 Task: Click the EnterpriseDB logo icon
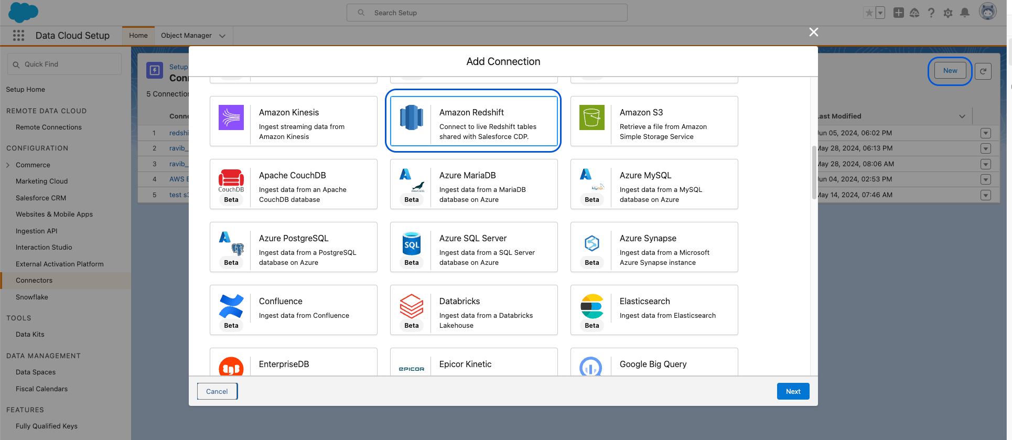click(x=231, y=366)
